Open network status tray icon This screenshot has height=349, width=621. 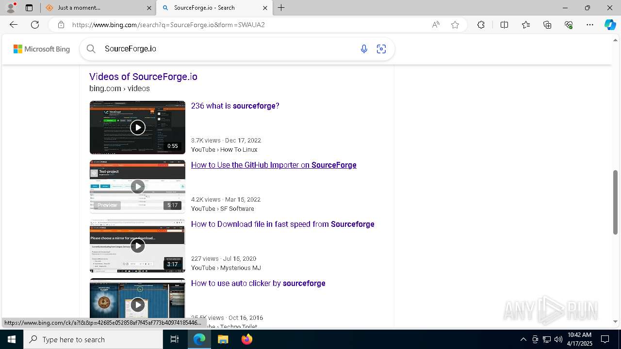[547, 339]
